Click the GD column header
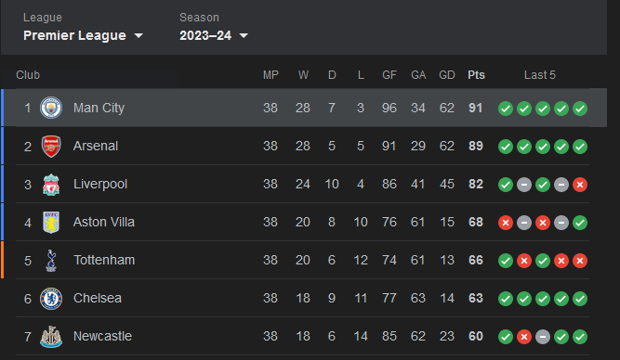Screen dimensions: 620x360 click(447, 75)
